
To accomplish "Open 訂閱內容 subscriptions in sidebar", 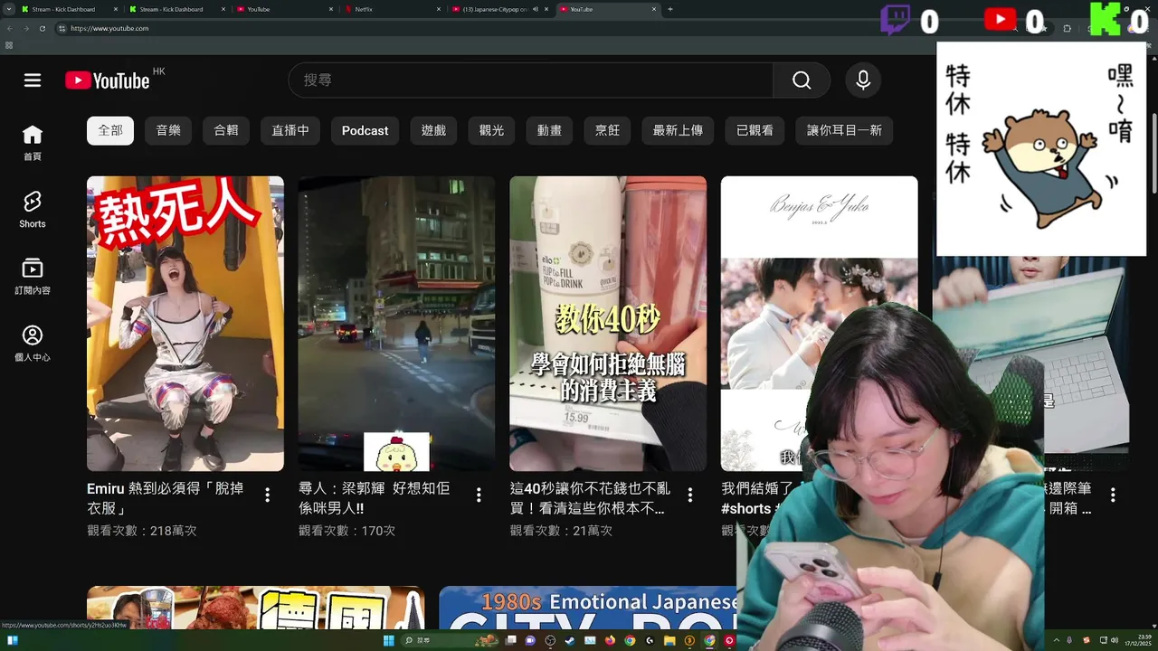I will pyautogui.click(x=33, y=277).
